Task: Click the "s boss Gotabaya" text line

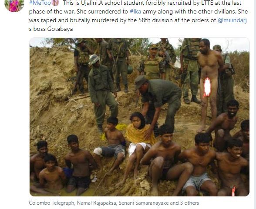Action: [x=51, y=29]
